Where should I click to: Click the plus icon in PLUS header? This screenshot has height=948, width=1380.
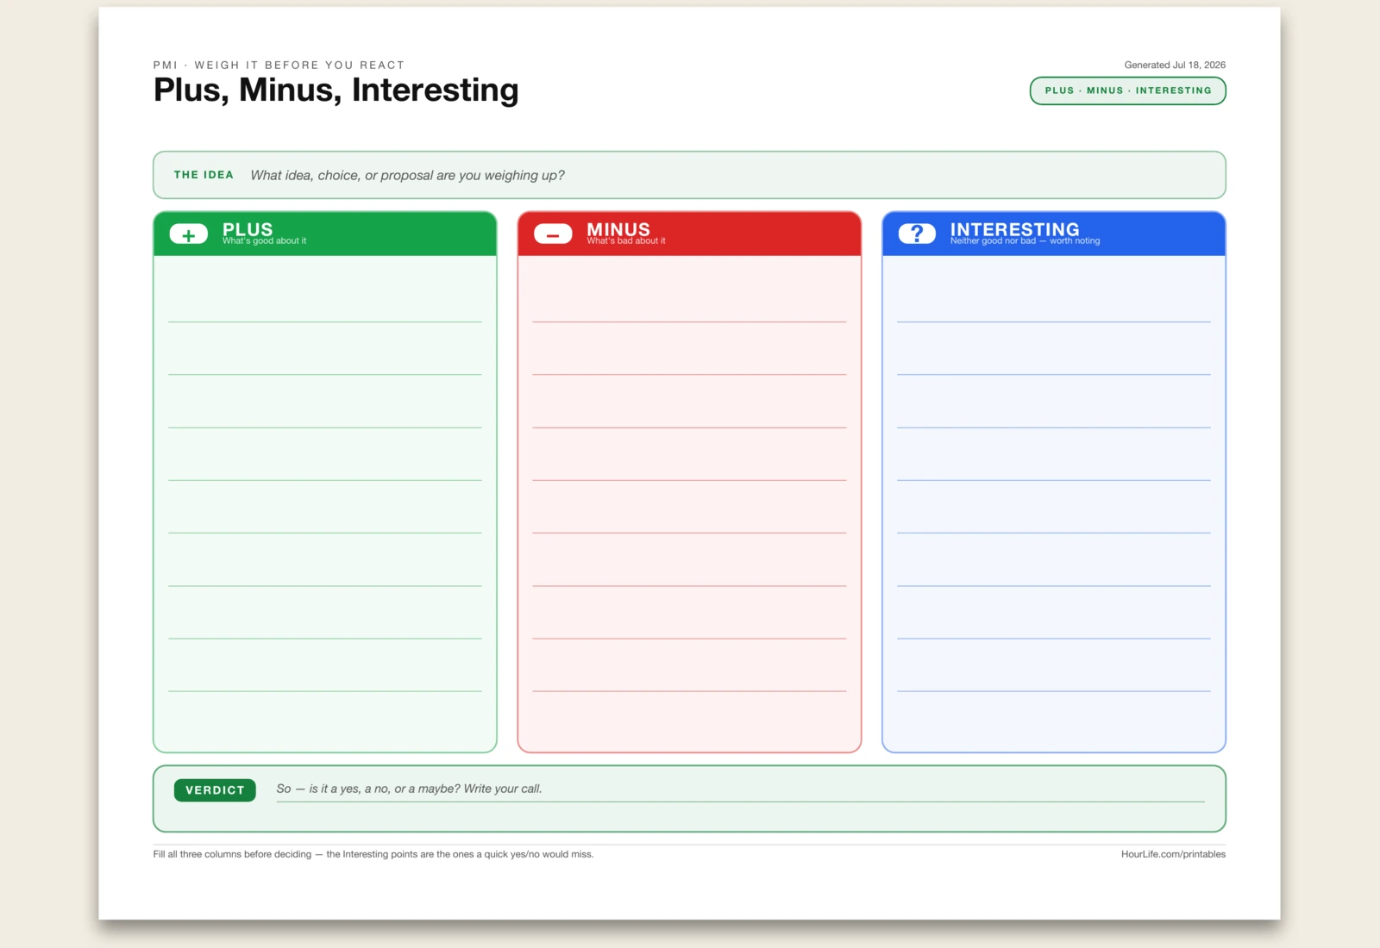pos(189,234)
